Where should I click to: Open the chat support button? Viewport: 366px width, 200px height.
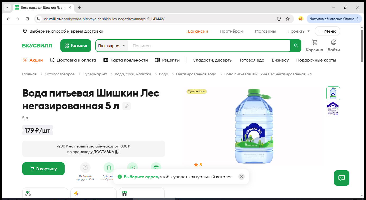coord(342,178)
